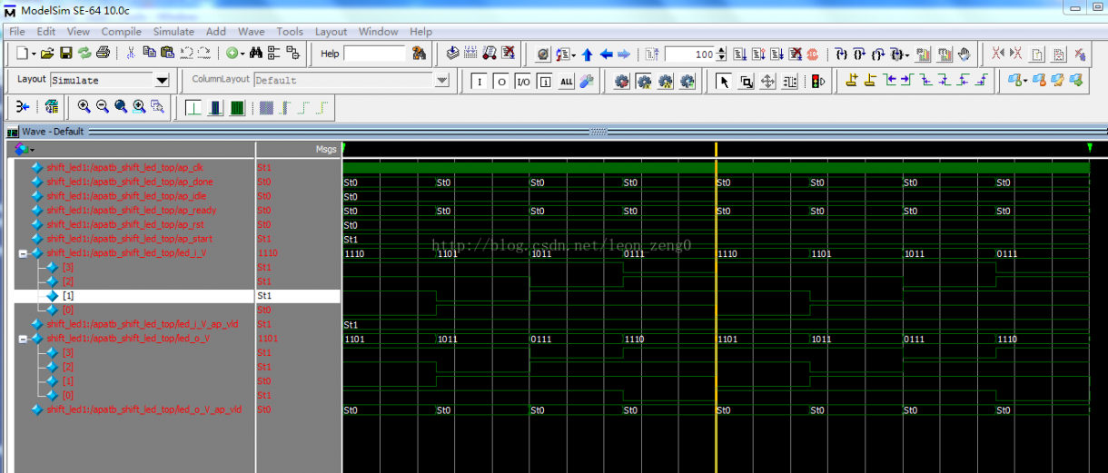Viewport: 1108px width, 473px height.
Task: Collapse the led_o_V signal bus
Action: tap(23, 339)
